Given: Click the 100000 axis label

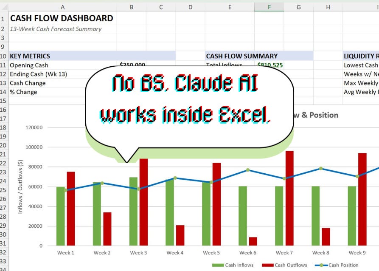Looking at the screenshot, I should click(34, 147).
